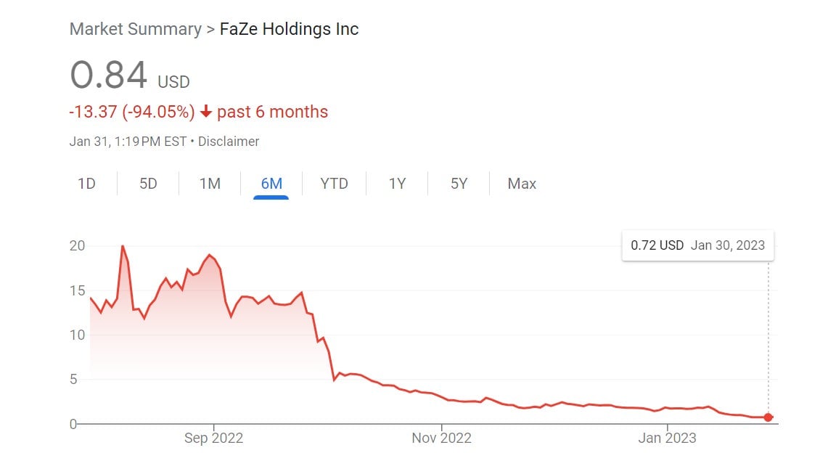
Task: Select the Max time range
Action: pos(521,184)
